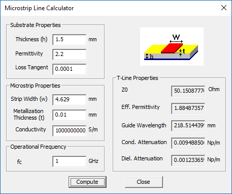Image resolution: width=232 pixels, height=194 pixels.
Task: Click the 'fc' label
Action: (19, 162)
